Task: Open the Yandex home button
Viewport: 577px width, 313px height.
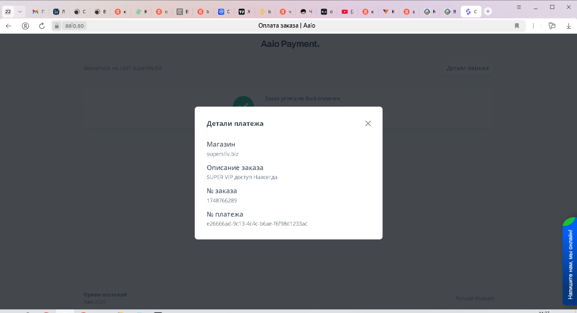Action: click(x=25, y=26)
